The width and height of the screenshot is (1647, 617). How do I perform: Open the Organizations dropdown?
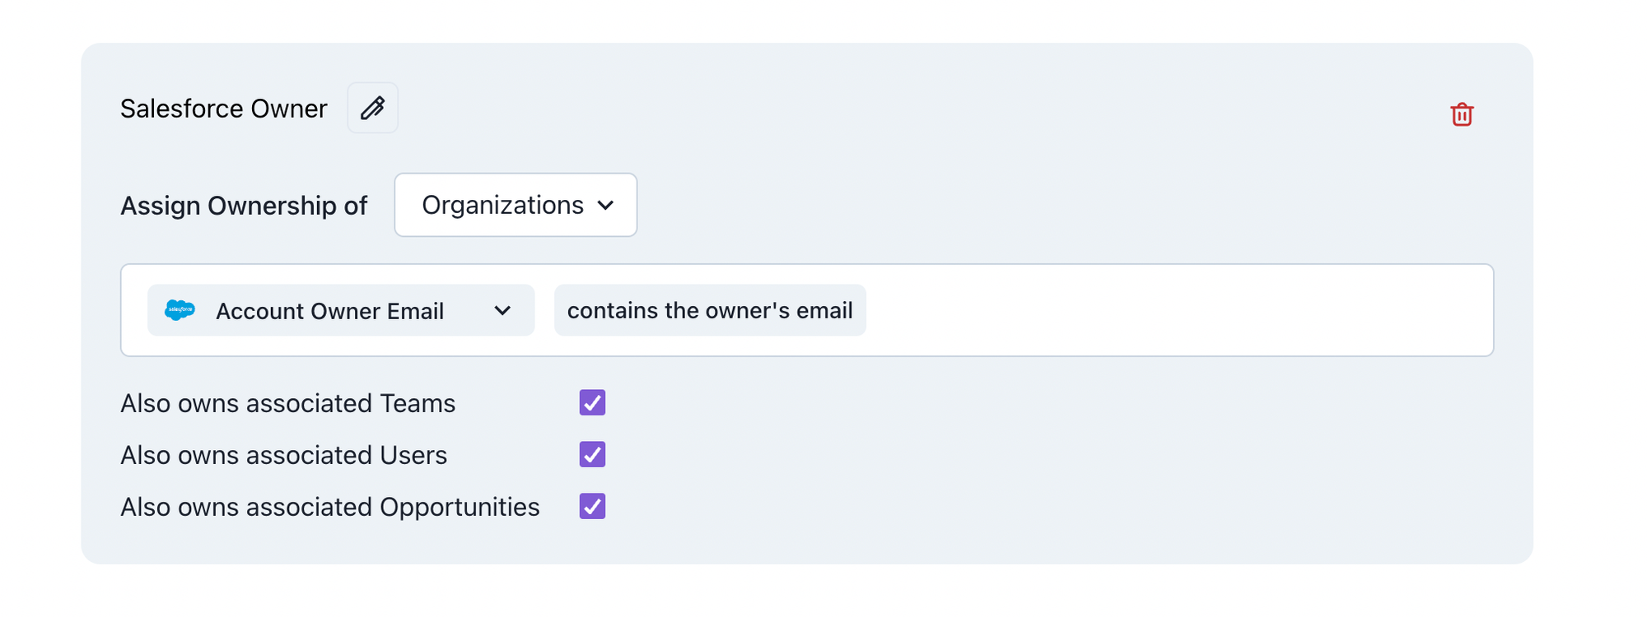coord(516,205)
